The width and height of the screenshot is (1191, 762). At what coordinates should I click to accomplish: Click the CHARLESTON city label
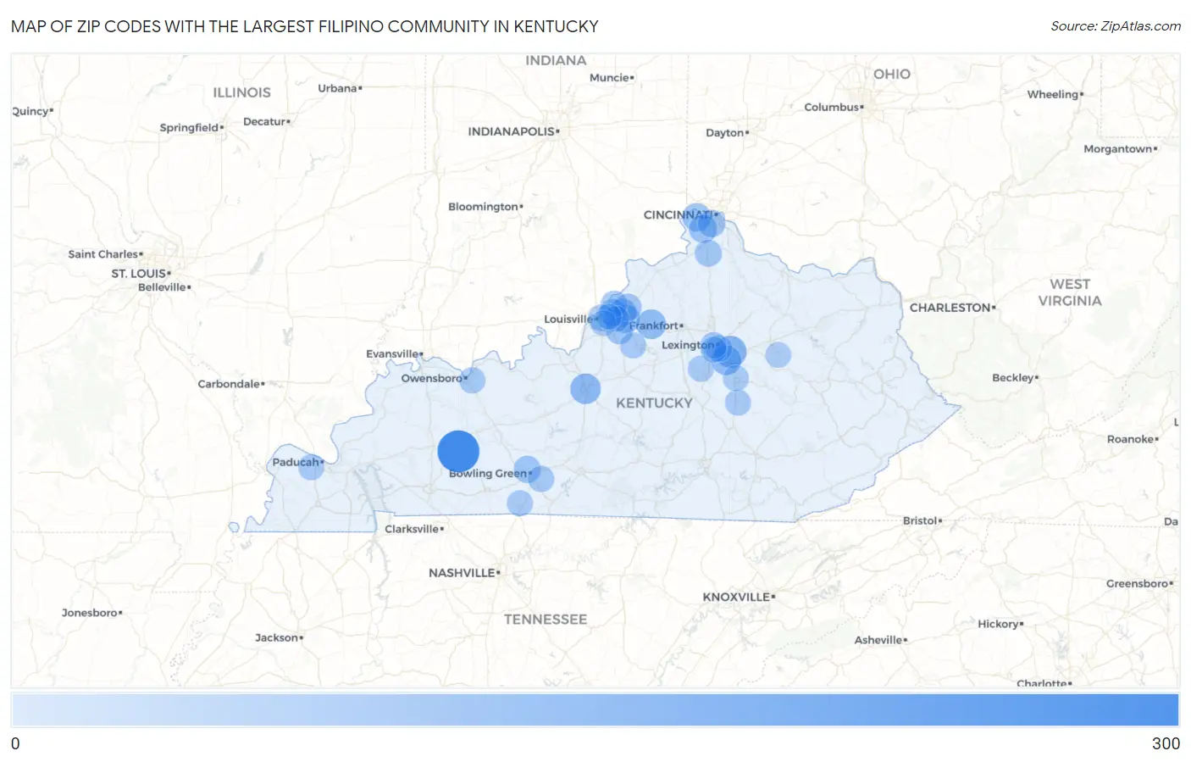(951, 308)
